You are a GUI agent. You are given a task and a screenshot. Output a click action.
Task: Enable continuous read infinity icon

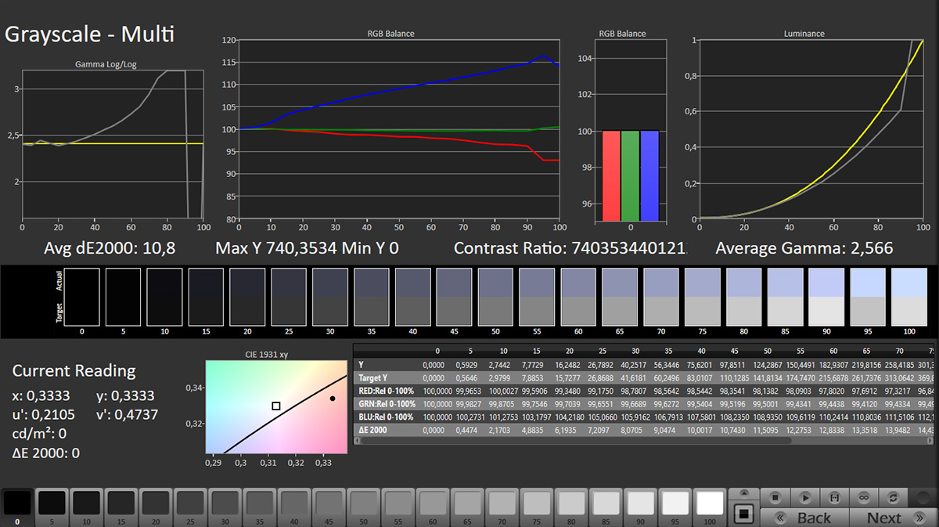click(x=864, y=496)
